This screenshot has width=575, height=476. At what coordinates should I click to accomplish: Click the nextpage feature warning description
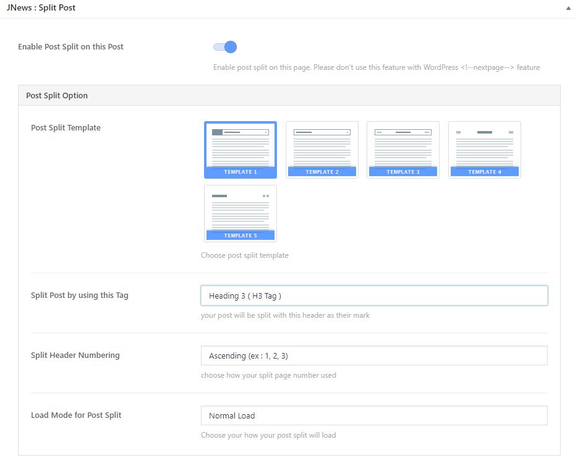[376, 67]
